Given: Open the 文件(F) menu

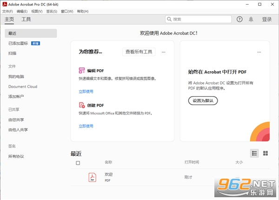Looking at the screenshot, I should click(7, 11).
